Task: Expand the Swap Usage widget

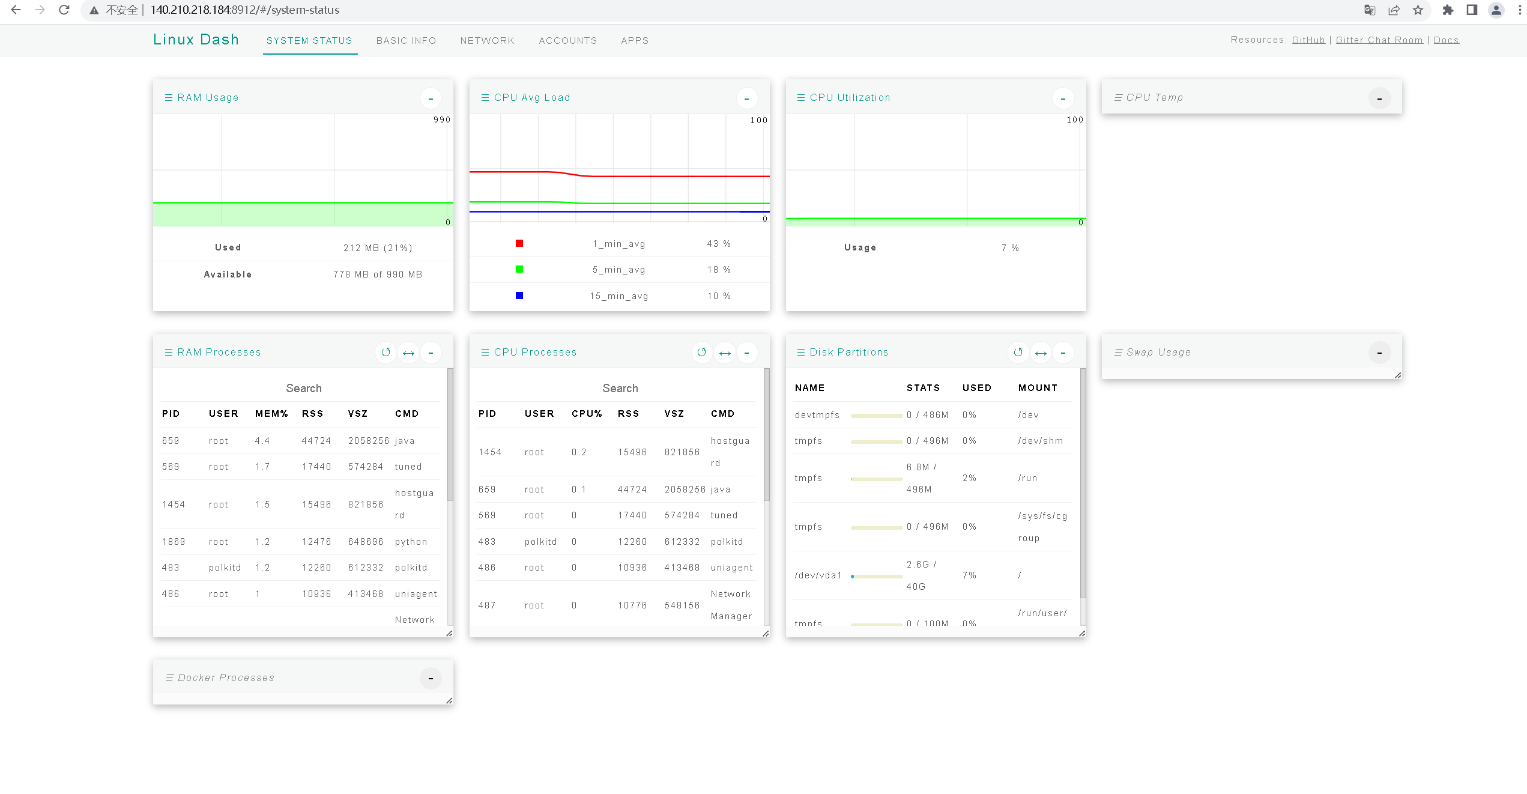Action: [1379, 353]
